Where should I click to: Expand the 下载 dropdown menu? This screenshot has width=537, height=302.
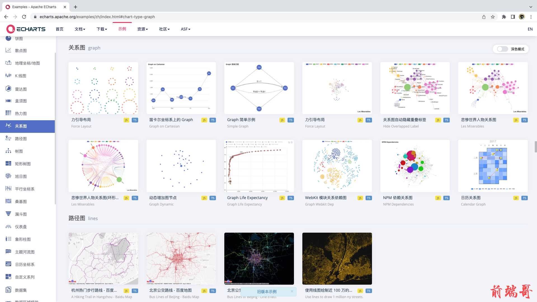tap(102, 29)
